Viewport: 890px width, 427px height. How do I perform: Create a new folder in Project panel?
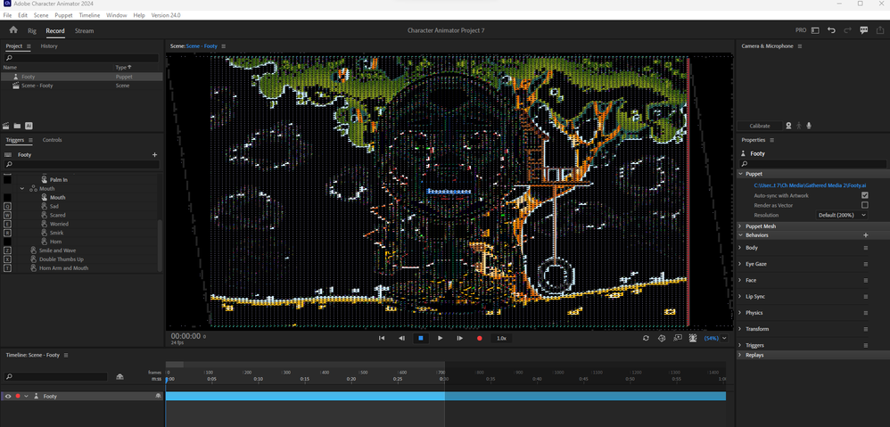(17, 126)
